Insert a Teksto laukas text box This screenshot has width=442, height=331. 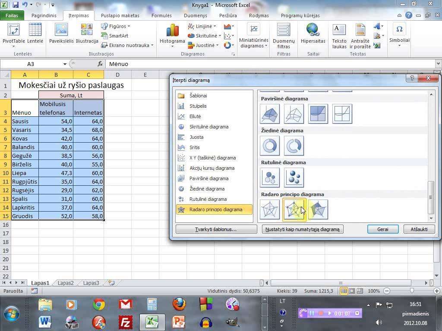tap(339, 37)
